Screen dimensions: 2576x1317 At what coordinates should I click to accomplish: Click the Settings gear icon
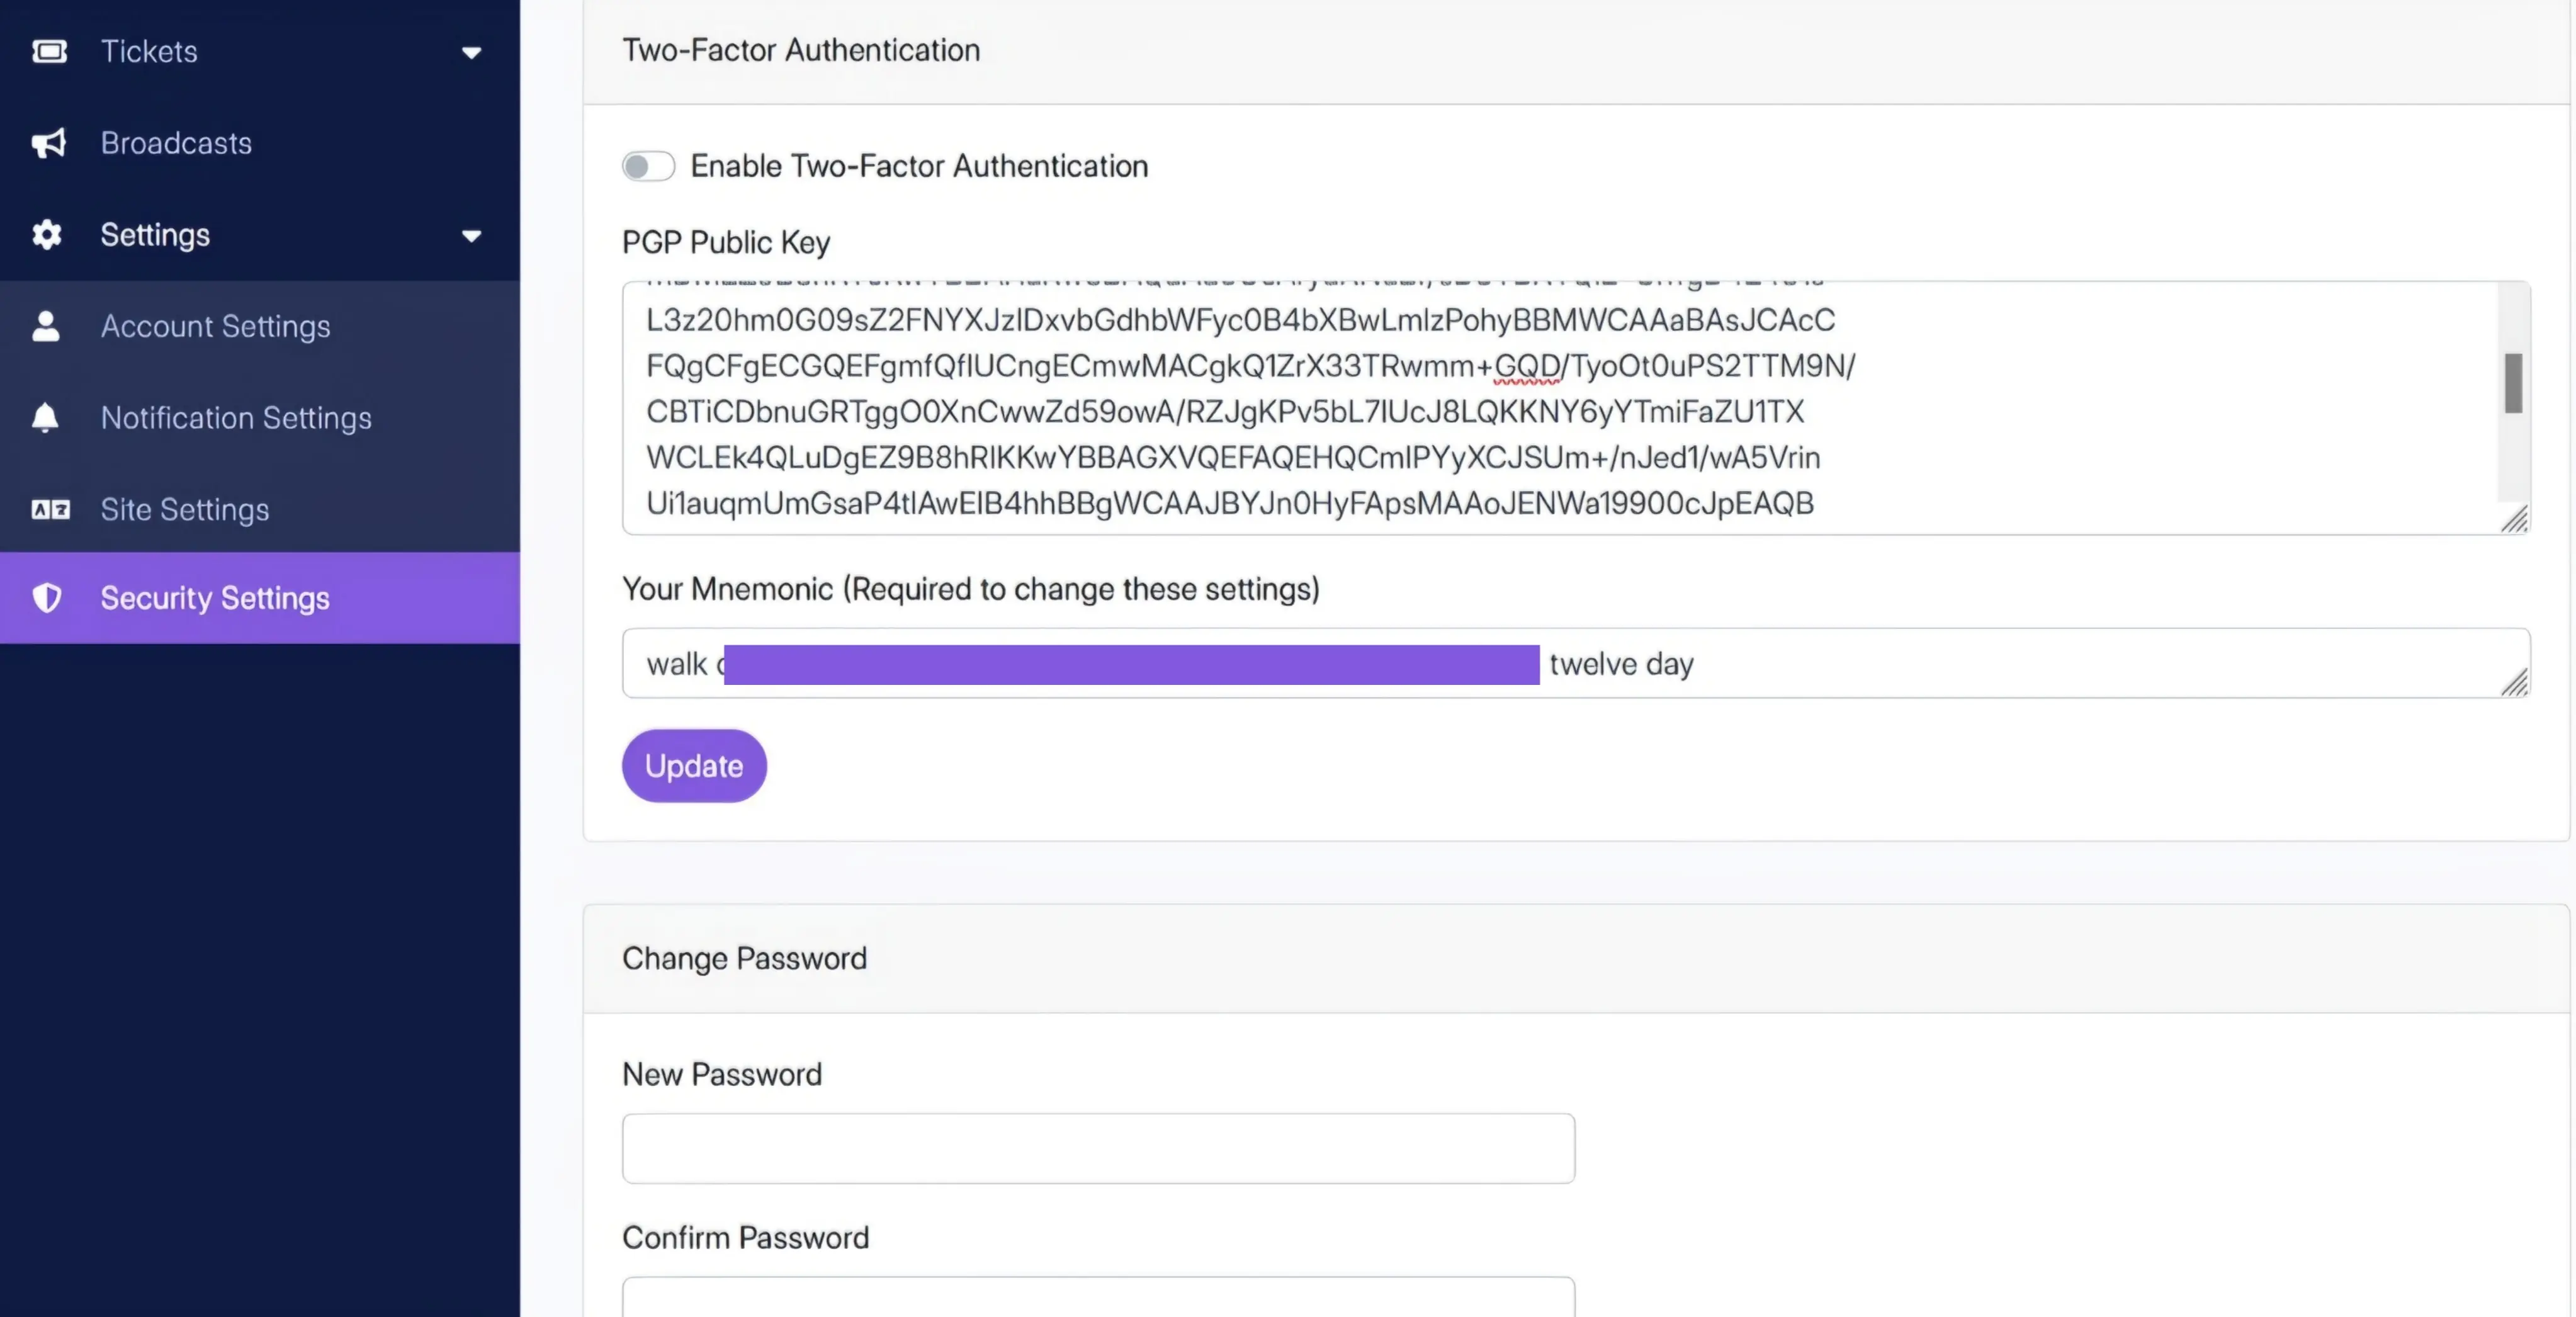point(47,235)
